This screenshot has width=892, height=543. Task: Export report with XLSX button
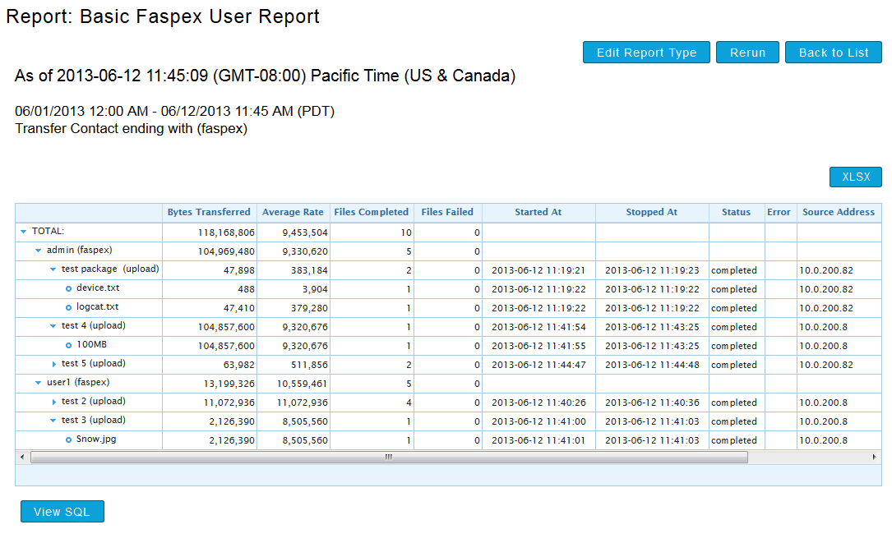pyautogui.click(x=855, y=177)
